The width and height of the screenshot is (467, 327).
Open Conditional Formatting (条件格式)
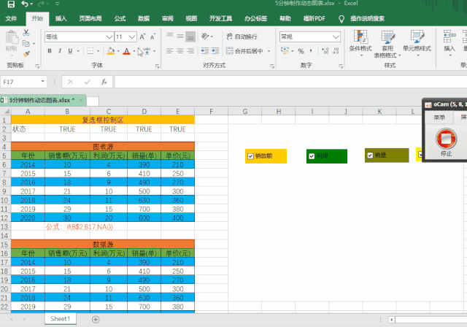pos(360,43)
